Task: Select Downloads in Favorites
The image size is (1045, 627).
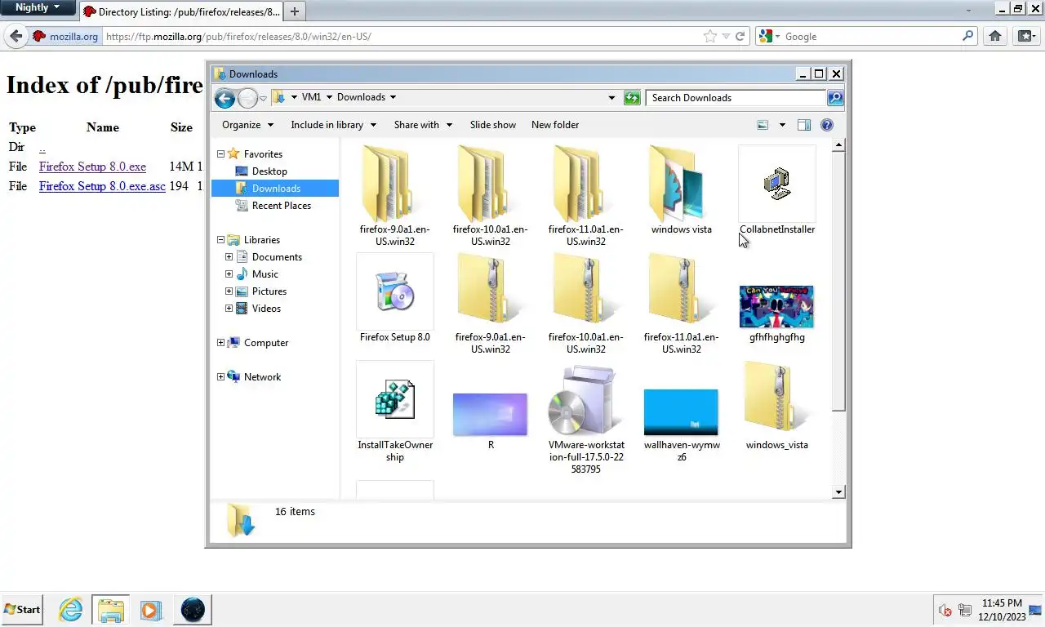Action: click(x=274, y=189)
